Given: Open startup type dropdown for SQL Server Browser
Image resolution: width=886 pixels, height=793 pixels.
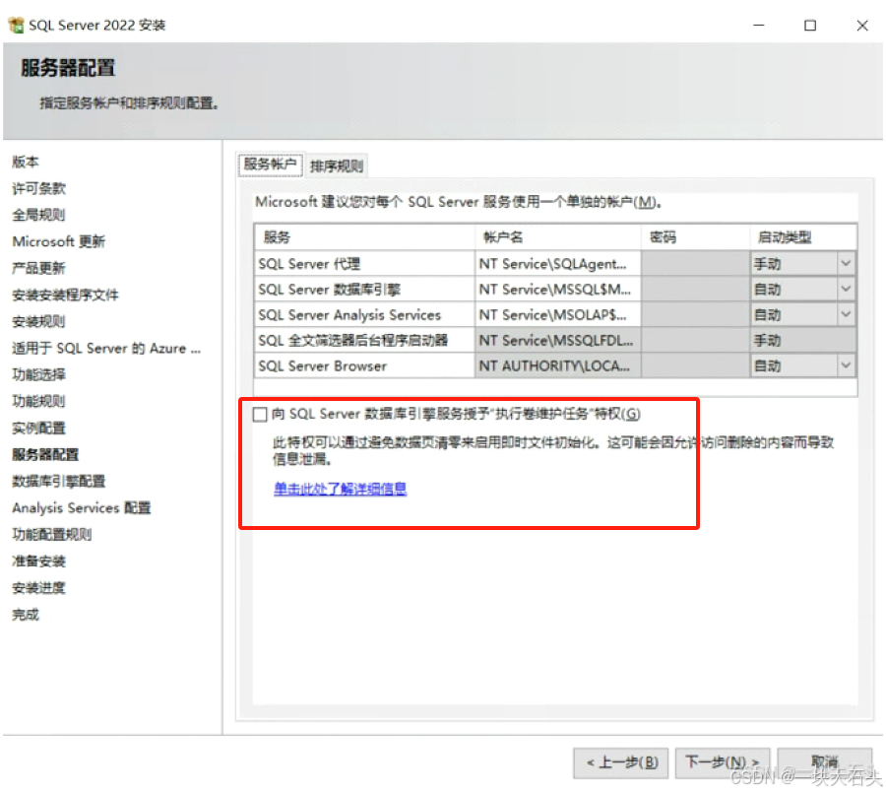Looking at the screenshot, I should point(846,365).
